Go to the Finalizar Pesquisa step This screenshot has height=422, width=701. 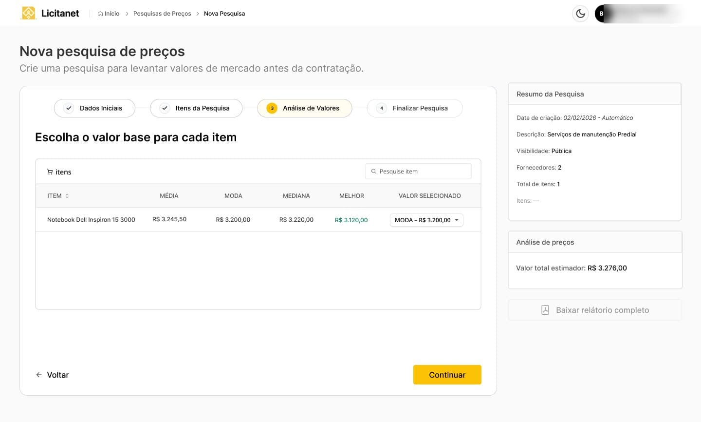point(415,108)
